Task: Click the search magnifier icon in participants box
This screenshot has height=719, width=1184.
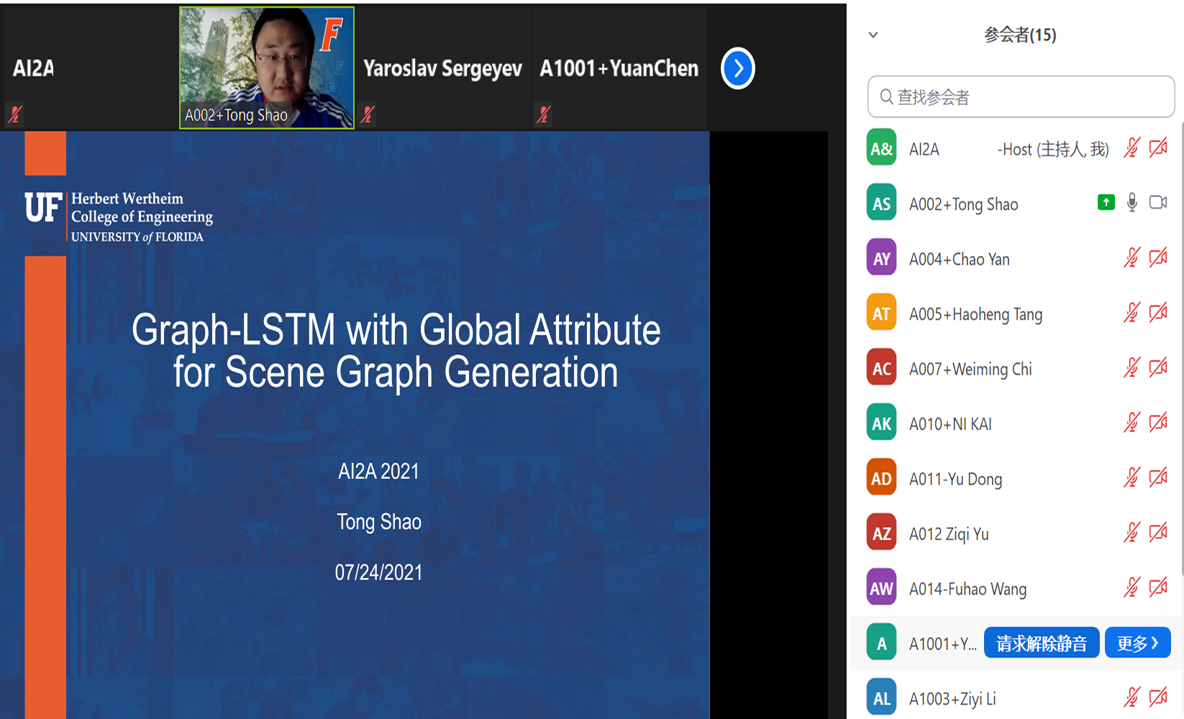Action: click(x=886, y=97)
